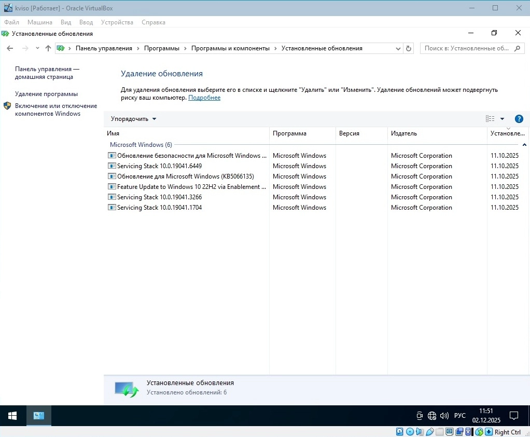Refresh the Installed Updates address bar
The width and height of the screenshot is (530, 437).
click(409, 48)
